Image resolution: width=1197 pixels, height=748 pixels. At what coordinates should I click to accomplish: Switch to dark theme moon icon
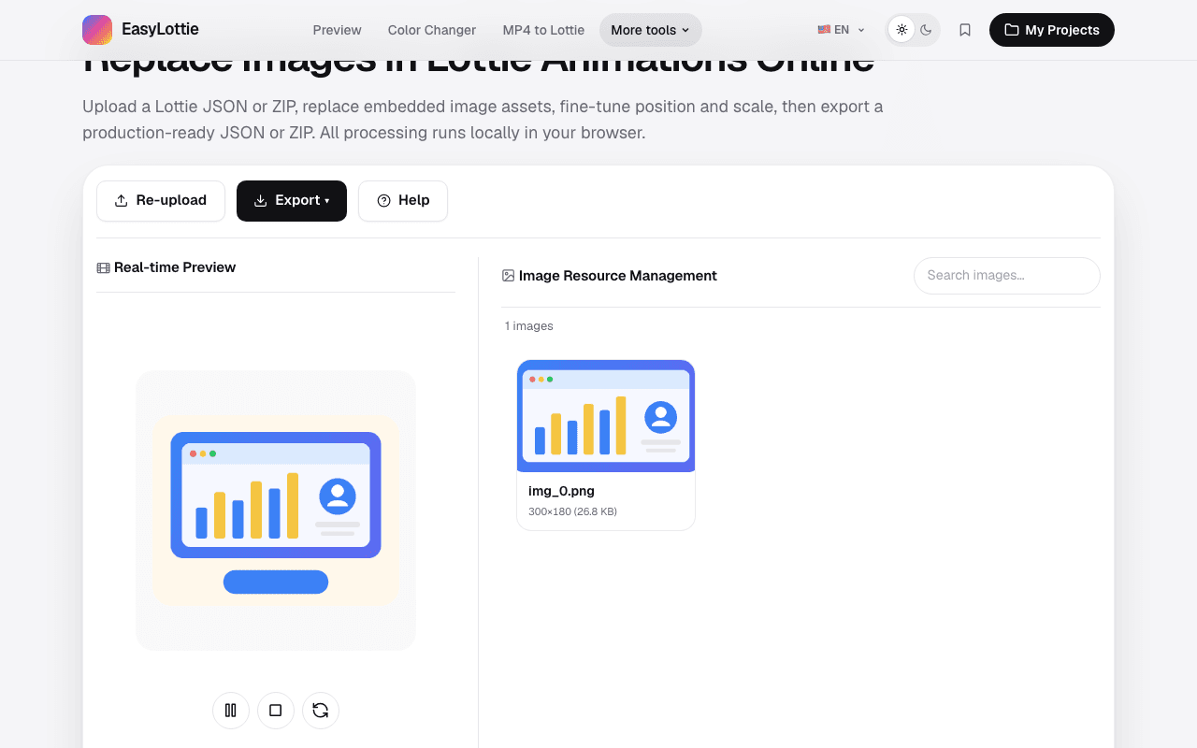[926, 30]
